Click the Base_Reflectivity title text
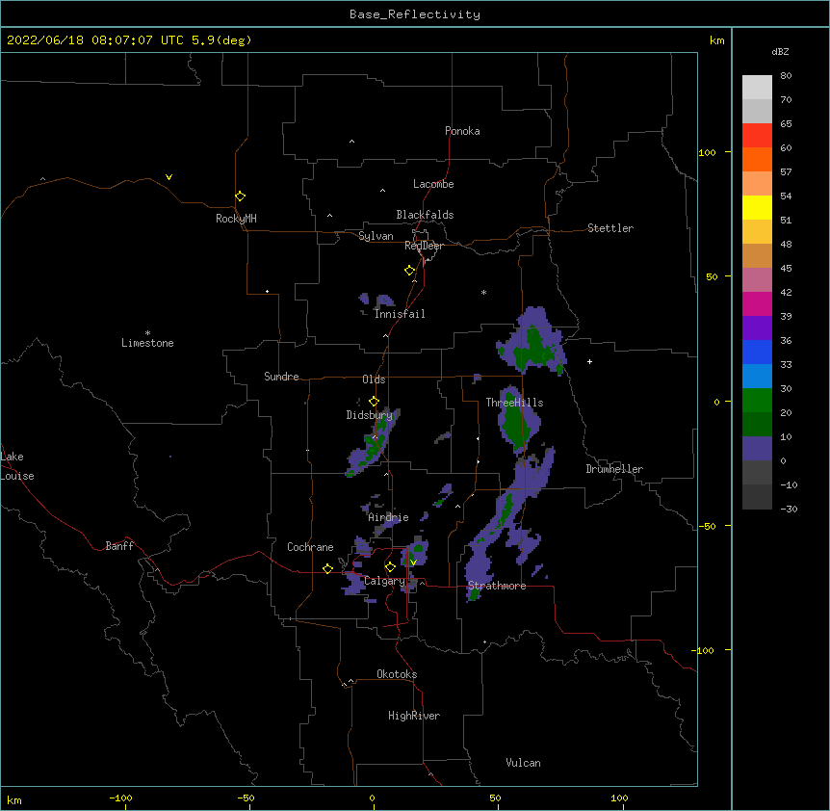The height and width of the screenshot is (811, 830). tap(415, 14)
